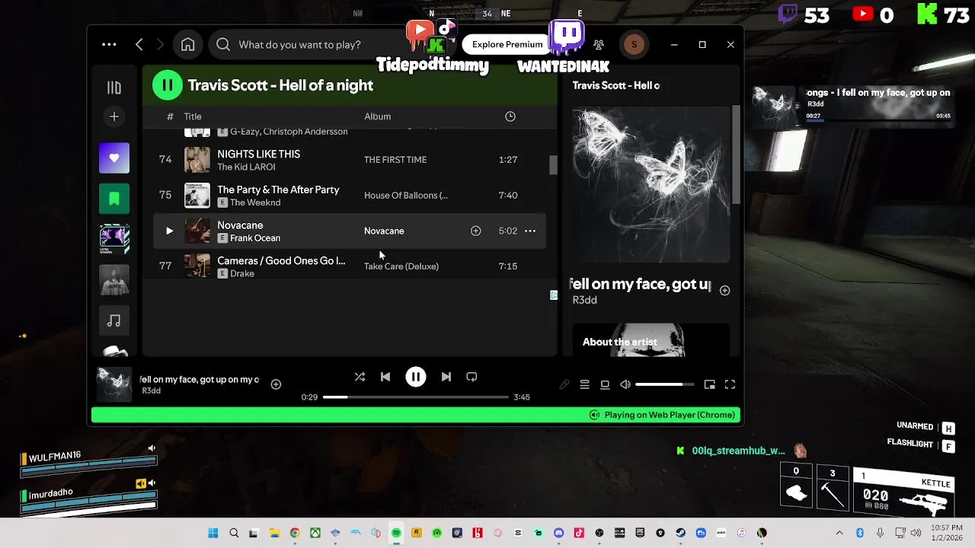Click Explore Premium button
975x548 pixels.
(507, 44)
